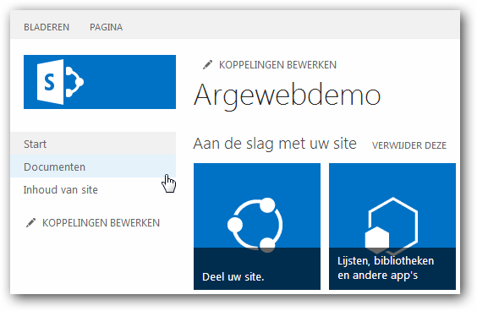Click the hexagon apps icon on tile

pyautogui.click(x=392, y=226)
